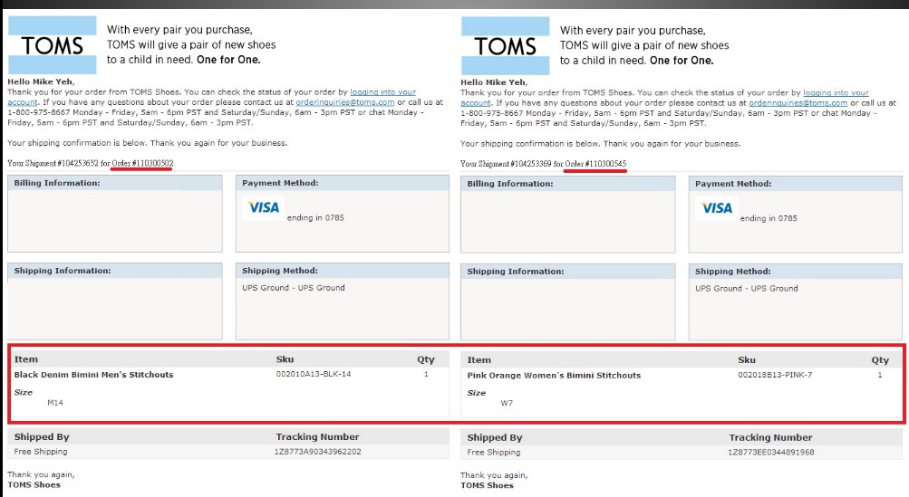Click 'Free Shipping' under left Shipped By

pyautogui.click(x=41, y=451)
